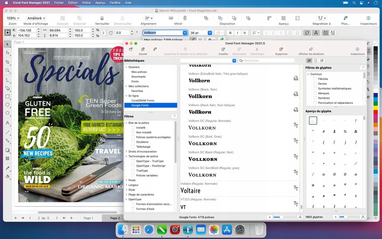This screenshot has height=239, width=382.
Task: Click the italic formatting button
Action: click(237, 33)
